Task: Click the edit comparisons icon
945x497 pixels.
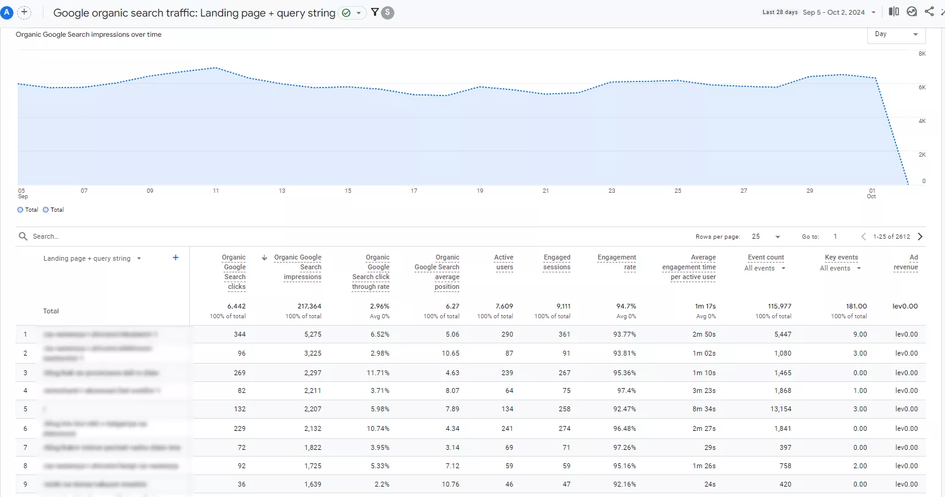Action: (894, 12)
